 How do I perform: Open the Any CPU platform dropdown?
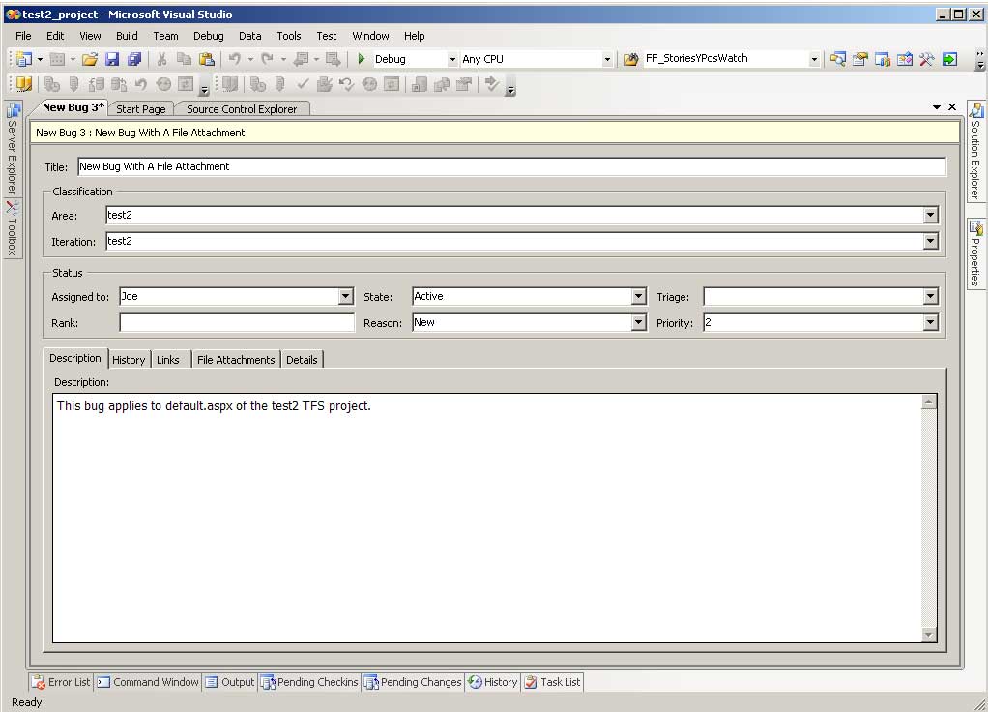607,59
